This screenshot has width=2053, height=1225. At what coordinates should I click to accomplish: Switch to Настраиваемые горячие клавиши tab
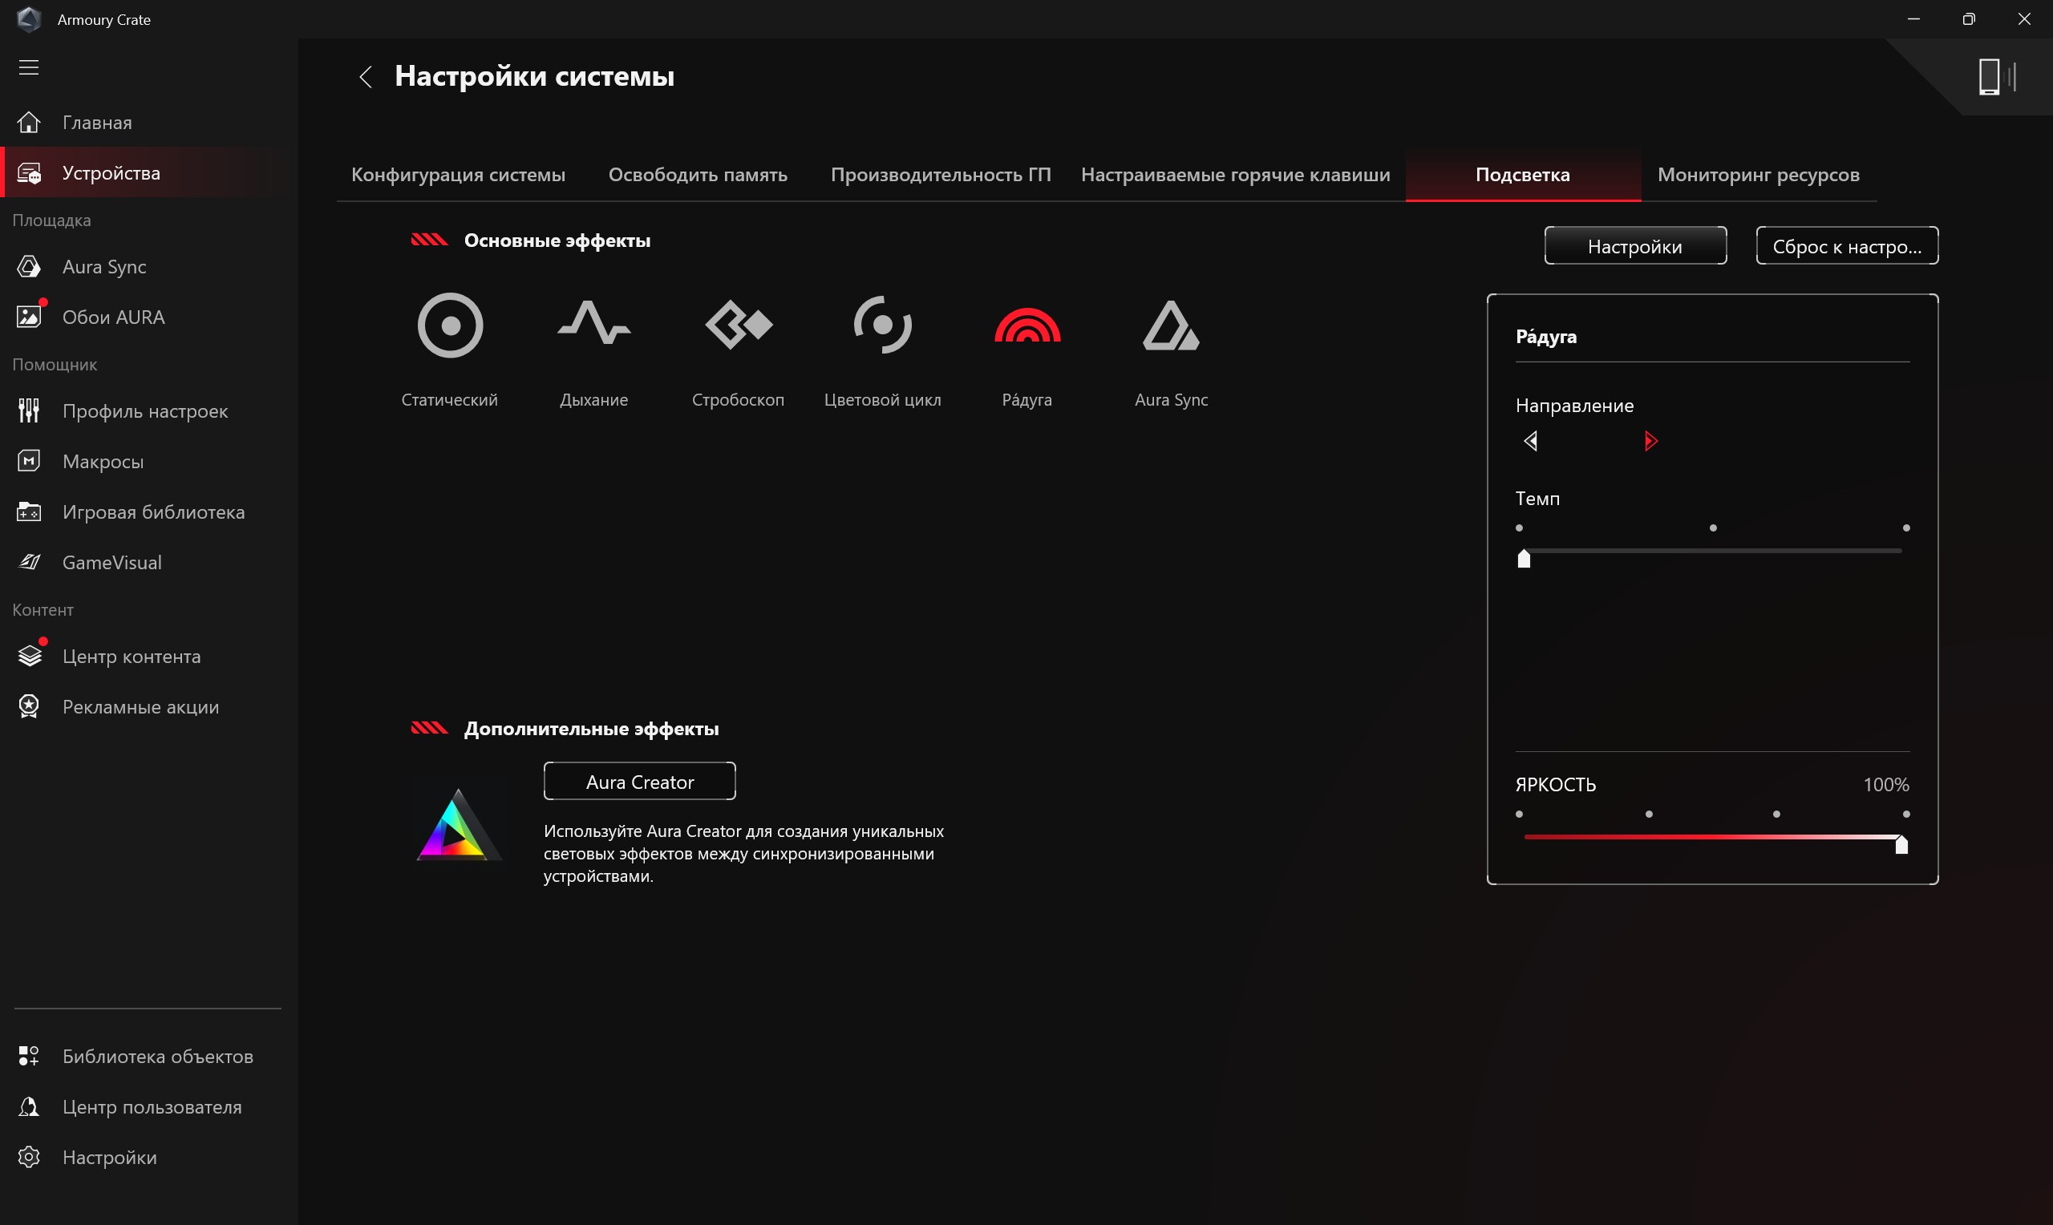(1235, 175)
